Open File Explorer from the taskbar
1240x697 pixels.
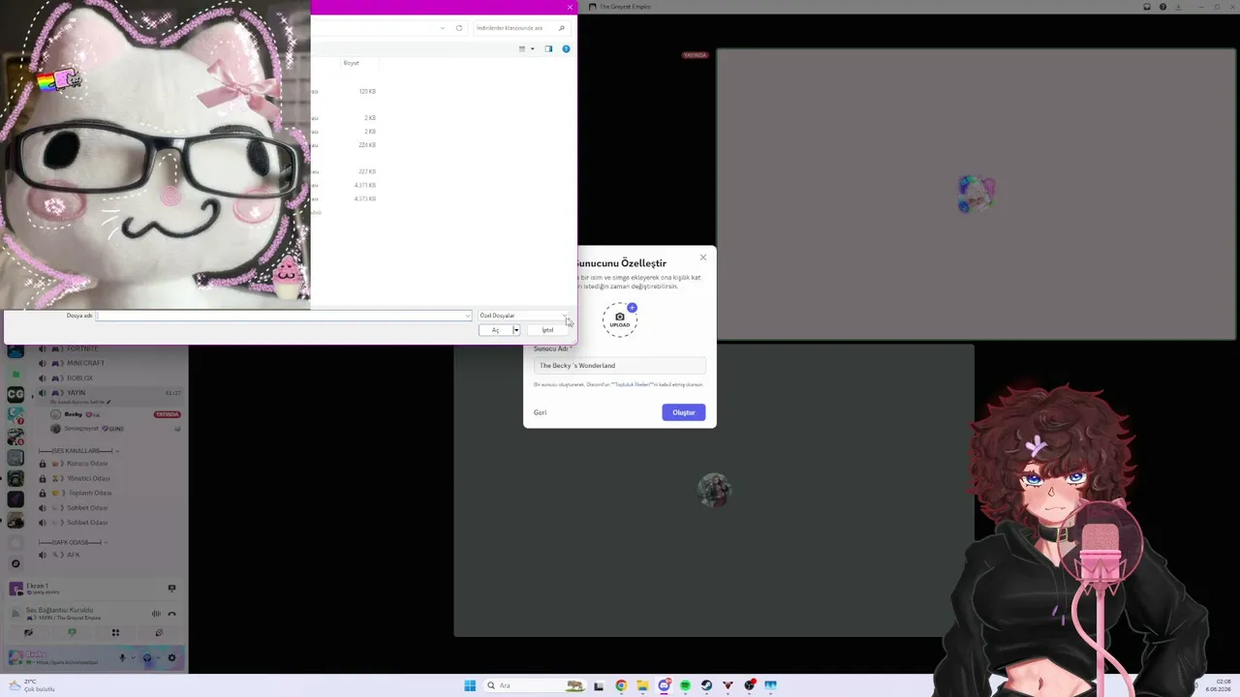click(x=642, y=685)
